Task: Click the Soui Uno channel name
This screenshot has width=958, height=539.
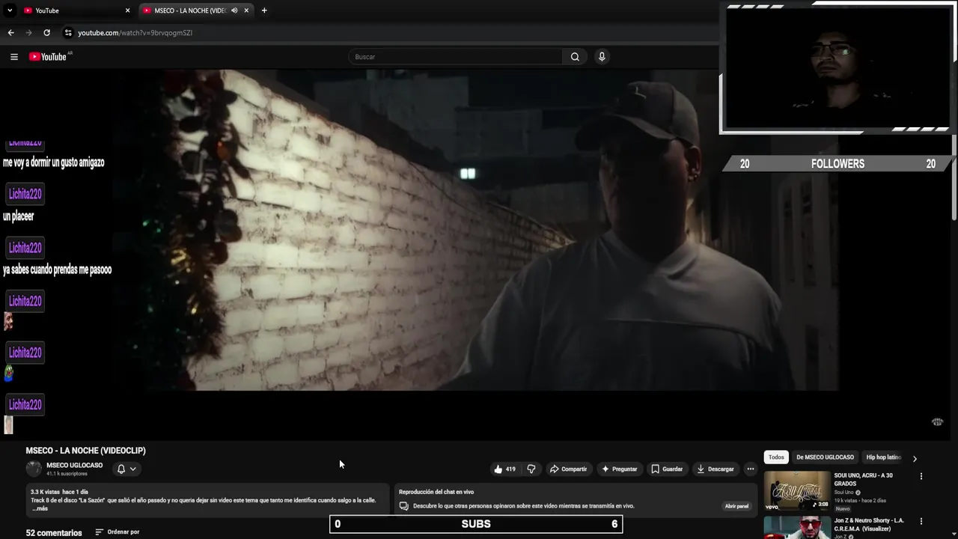Action: coord(844,493)
